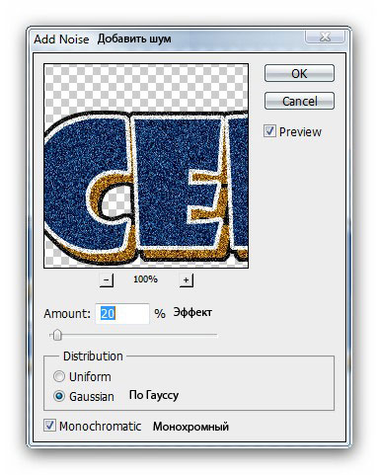The image size is (379, 475).
Task: Click the Uniform label text
Action: (90, 376)
